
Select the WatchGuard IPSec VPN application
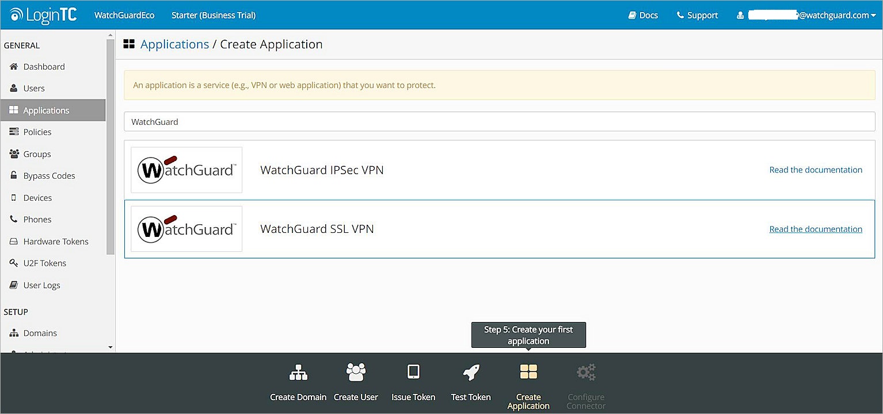pyautogui.click(x=322, y=170)
